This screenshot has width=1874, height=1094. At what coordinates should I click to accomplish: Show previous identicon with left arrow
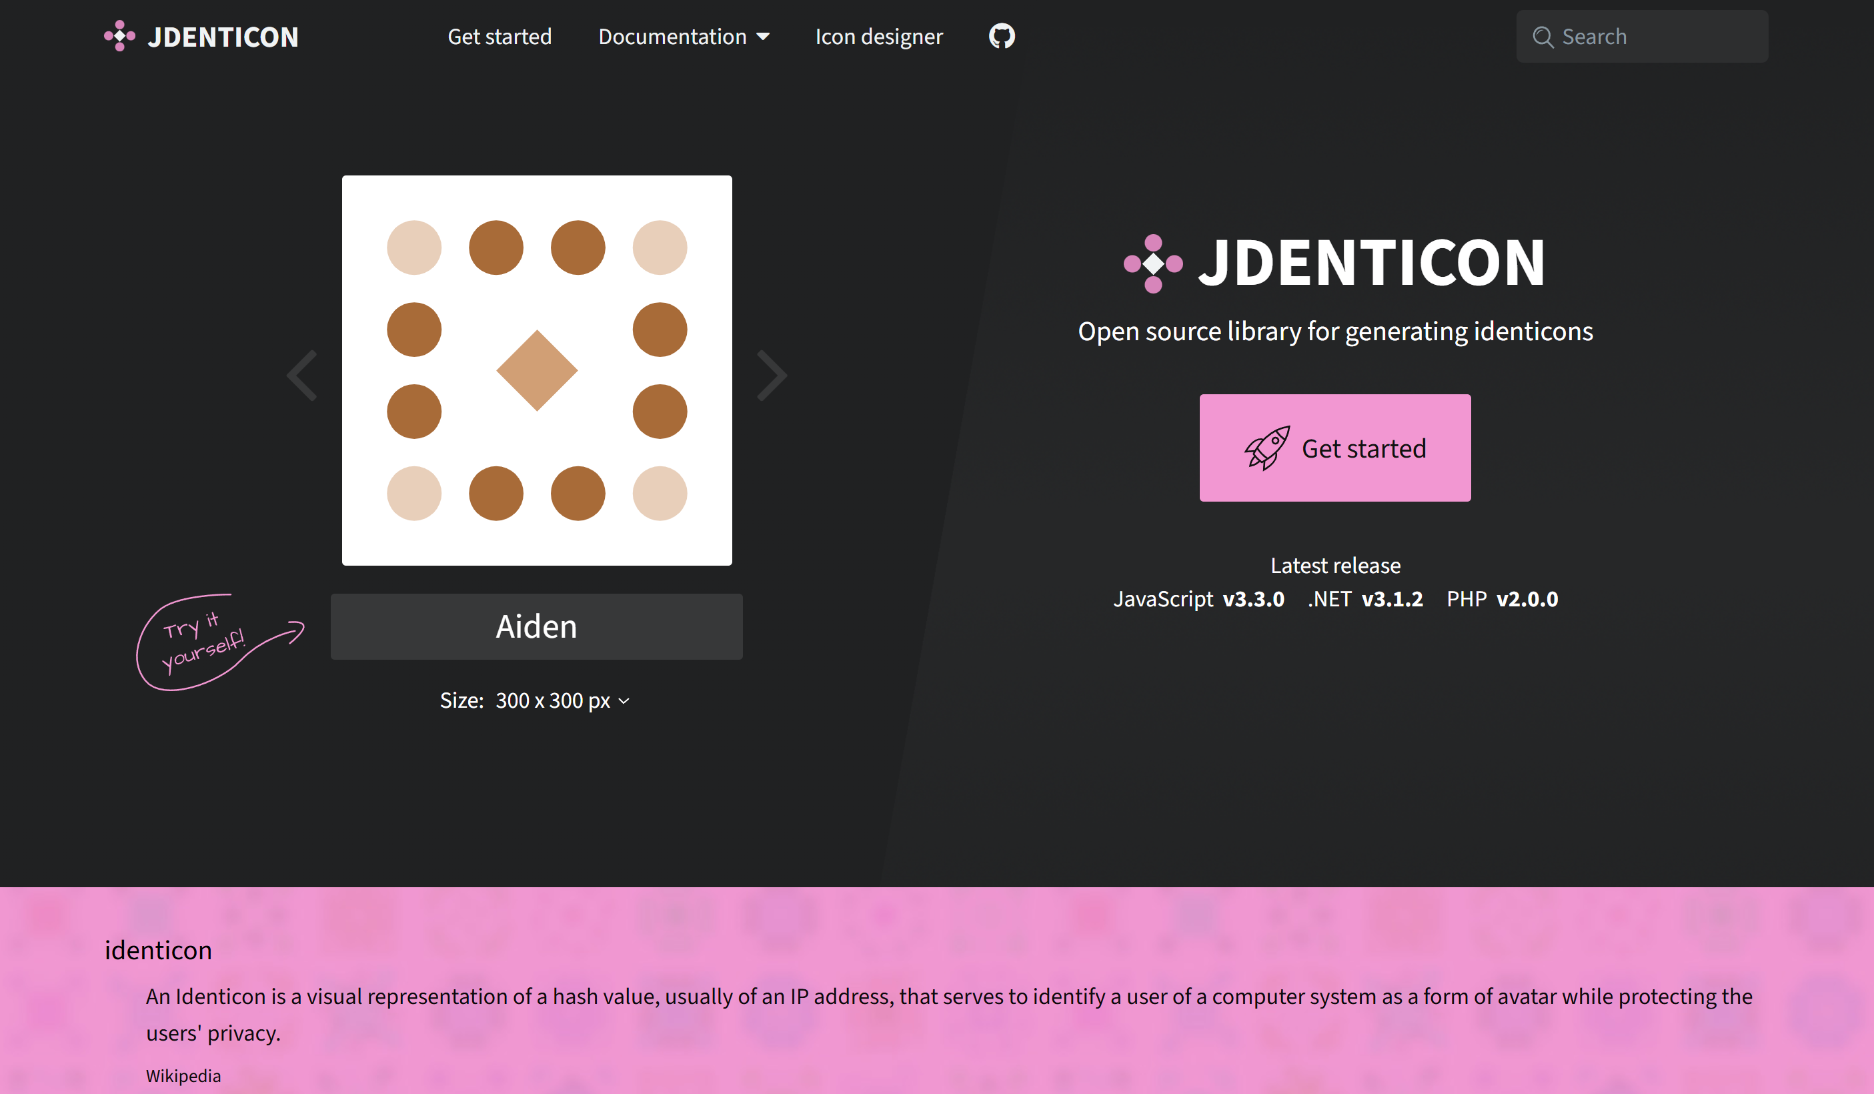pyautogui.click(x=303, y=376)
